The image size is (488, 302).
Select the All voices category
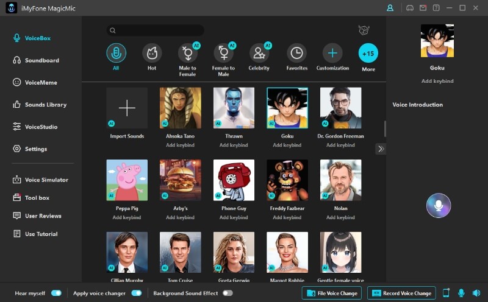coord(116,53)
